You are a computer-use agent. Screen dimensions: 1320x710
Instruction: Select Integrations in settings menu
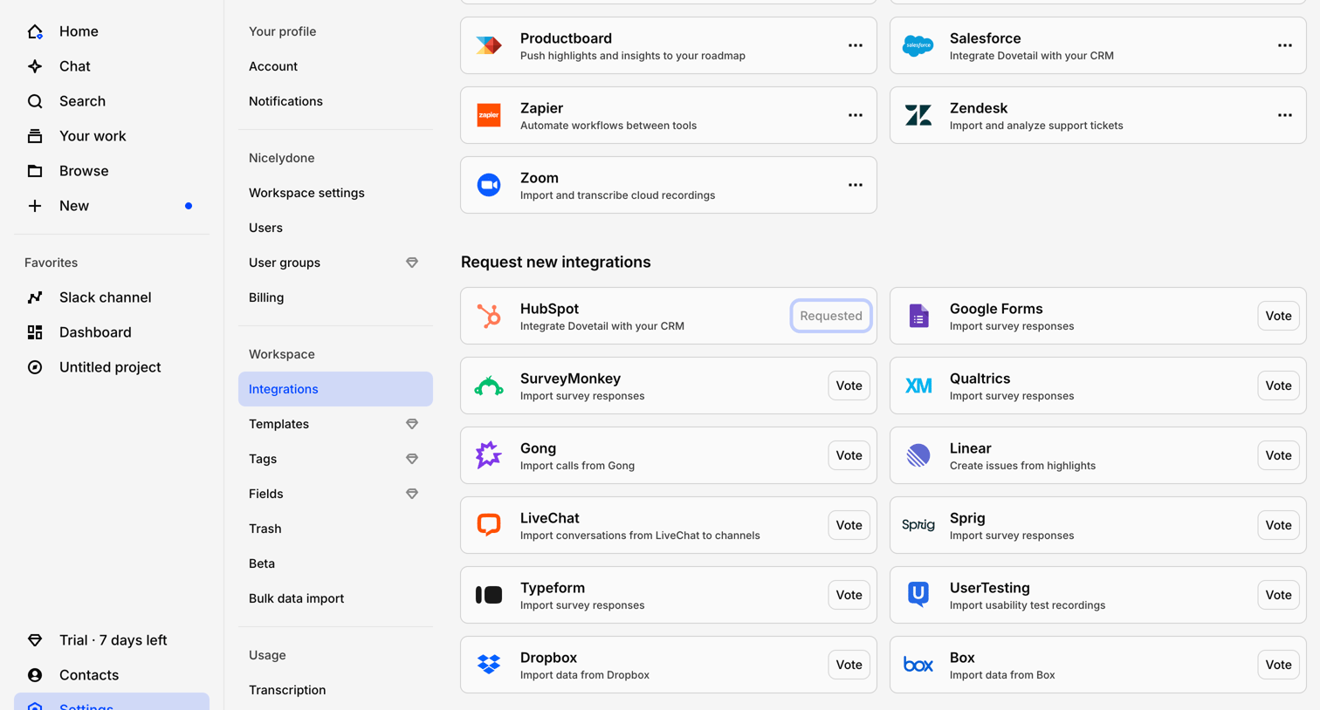pos(335,389)
